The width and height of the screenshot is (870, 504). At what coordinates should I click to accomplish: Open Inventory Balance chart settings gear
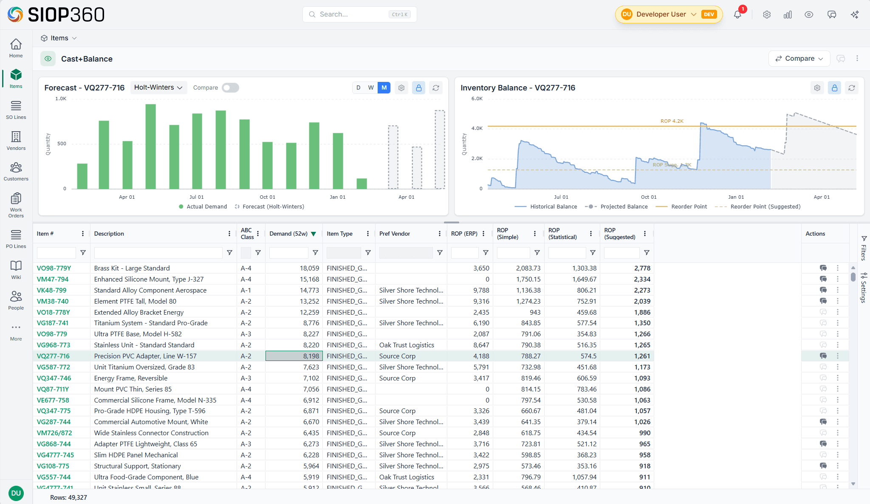(x=817, y=88)
